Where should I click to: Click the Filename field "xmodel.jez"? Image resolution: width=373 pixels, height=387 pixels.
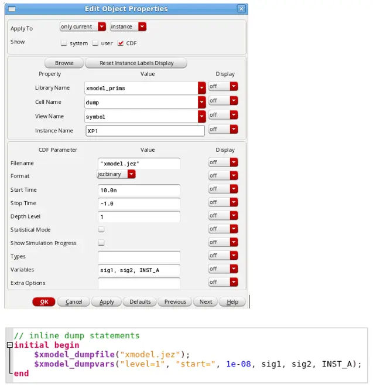click(x=139, y=164)
